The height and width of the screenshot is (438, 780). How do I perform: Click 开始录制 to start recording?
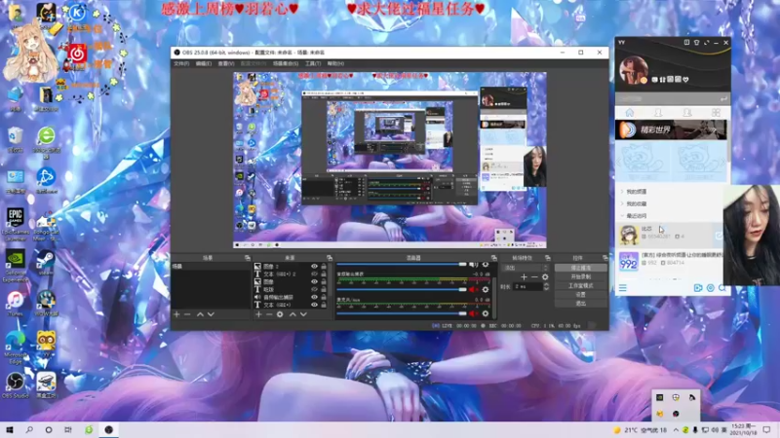point(580,276)
